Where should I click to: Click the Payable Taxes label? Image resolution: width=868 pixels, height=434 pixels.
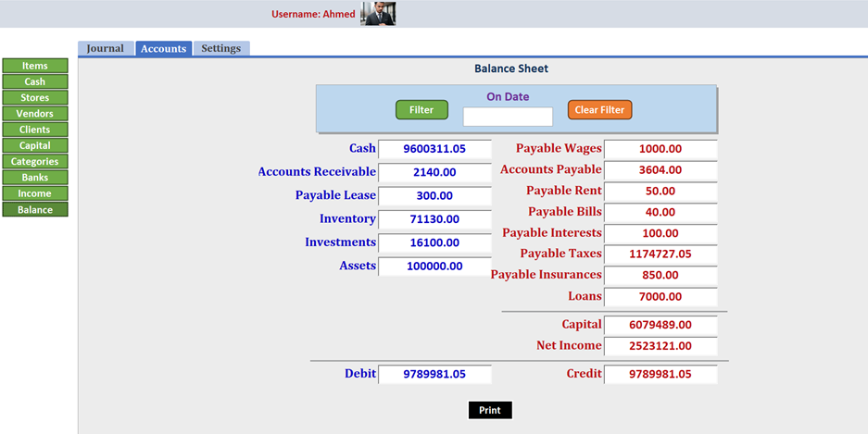click(560, 254)
